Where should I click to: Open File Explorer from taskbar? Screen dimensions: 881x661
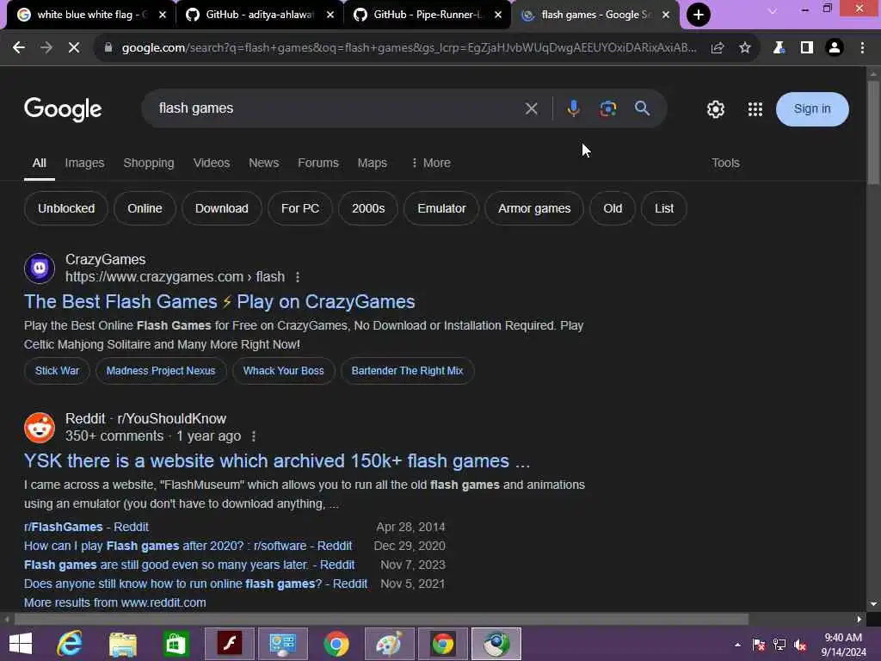[123, 644]
